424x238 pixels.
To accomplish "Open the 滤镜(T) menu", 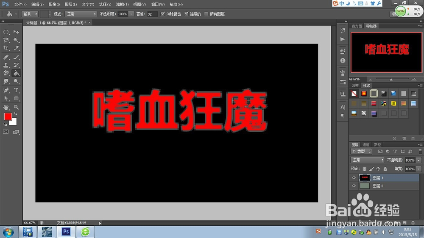I will (123, 4).
